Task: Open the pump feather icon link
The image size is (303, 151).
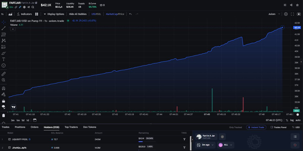Action: [x=20, y=7]
